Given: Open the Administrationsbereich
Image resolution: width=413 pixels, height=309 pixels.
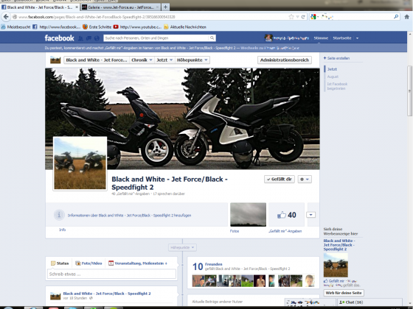Looking at the screenshot, I should coord(285,60).
